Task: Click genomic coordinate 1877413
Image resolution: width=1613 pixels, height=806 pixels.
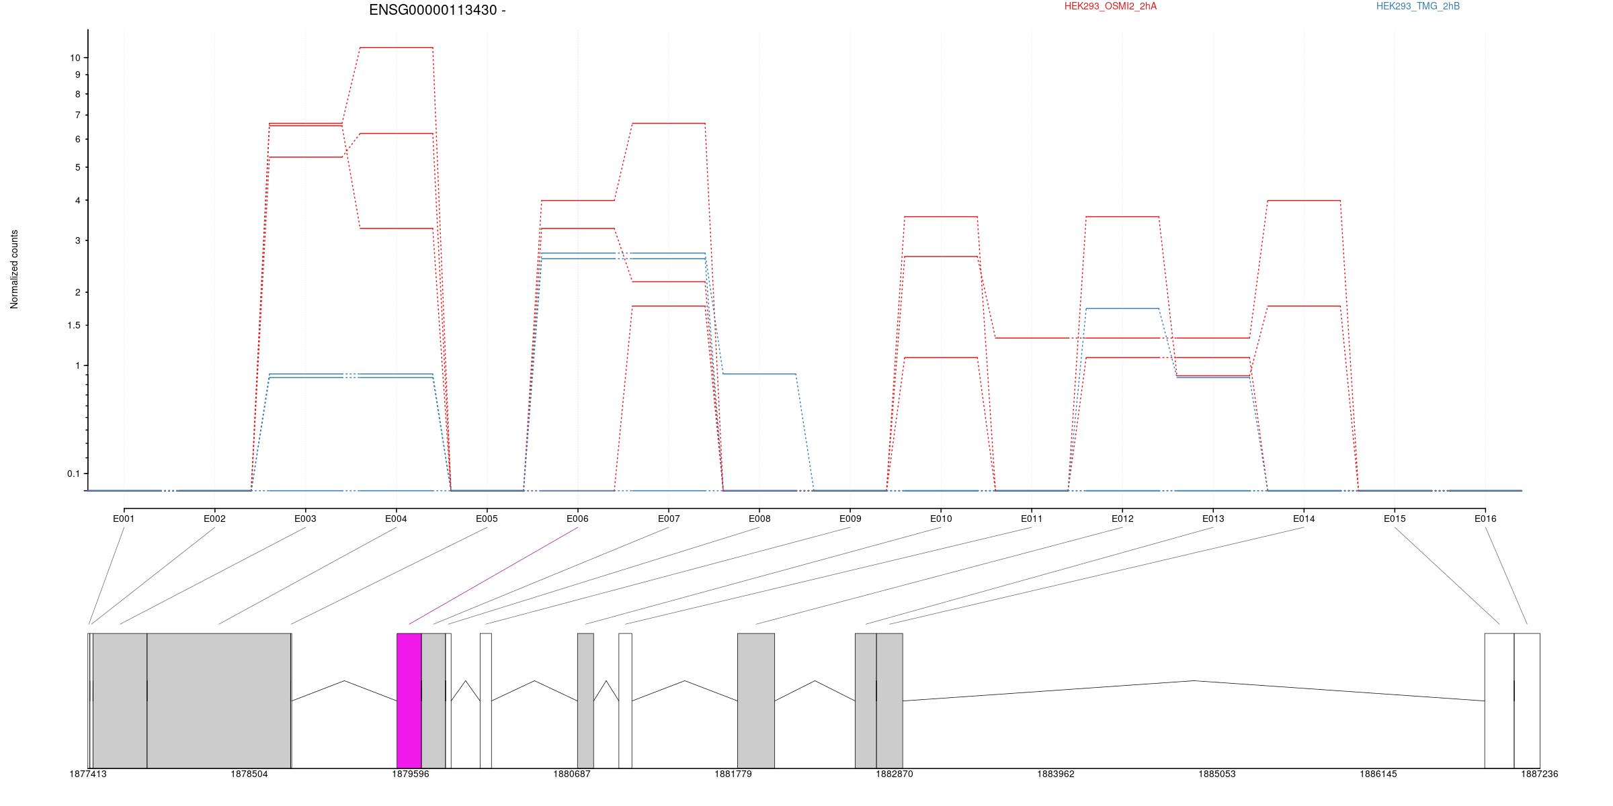Action: pyautogui.click(x=88, y=774)
